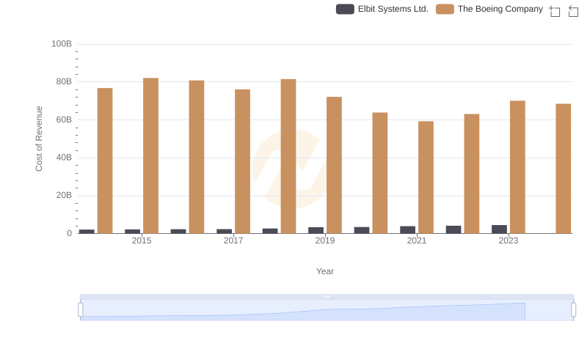587x338 pixels.
Task: Select Boeing bar for 2017
Action: click(243, 161)
